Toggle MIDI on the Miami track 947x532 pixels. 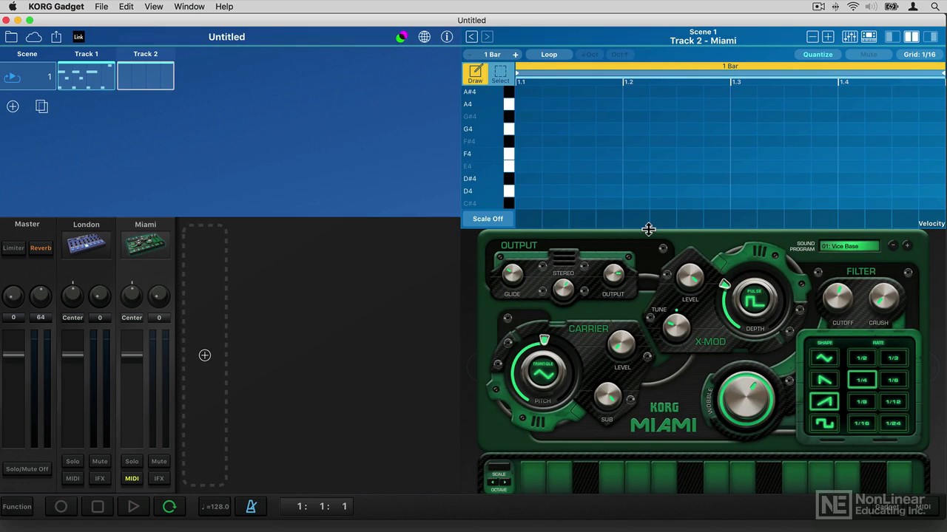(x=132, y=478)
